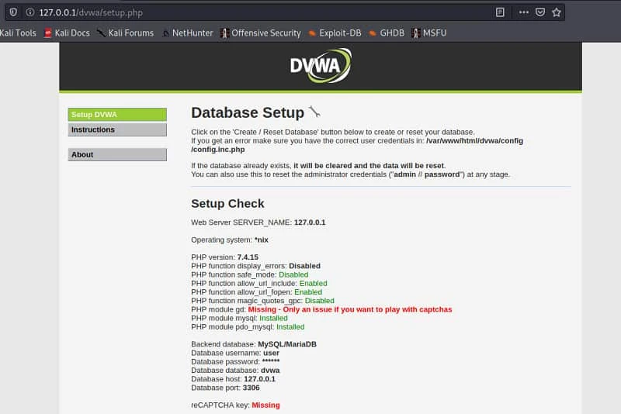
Task: Click Database database value dvwa
Action: coord(270,370)
